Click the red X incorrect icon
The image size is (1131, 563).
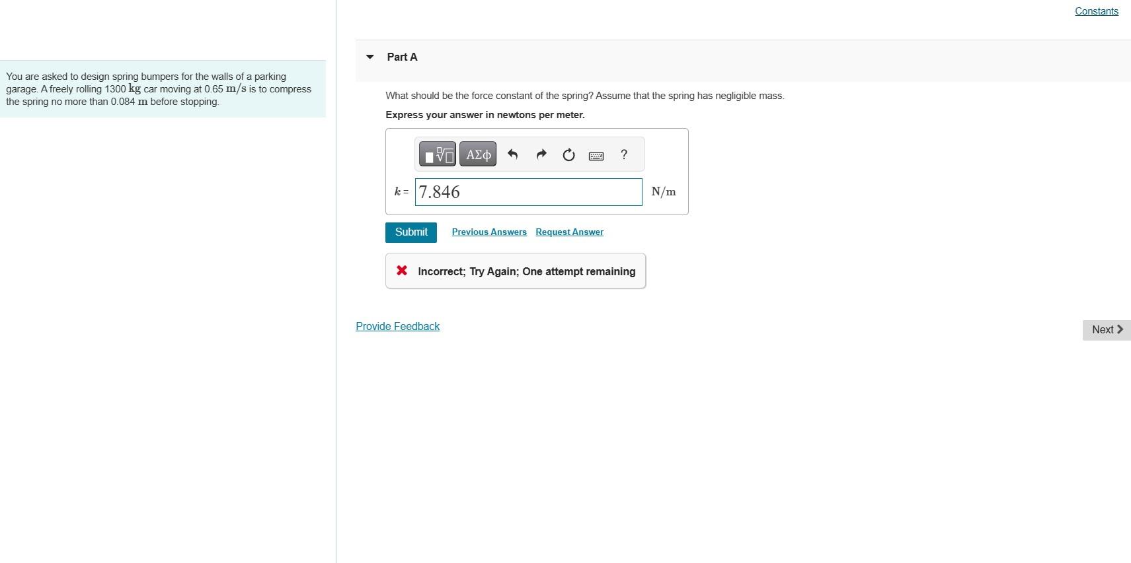(402, 271)
